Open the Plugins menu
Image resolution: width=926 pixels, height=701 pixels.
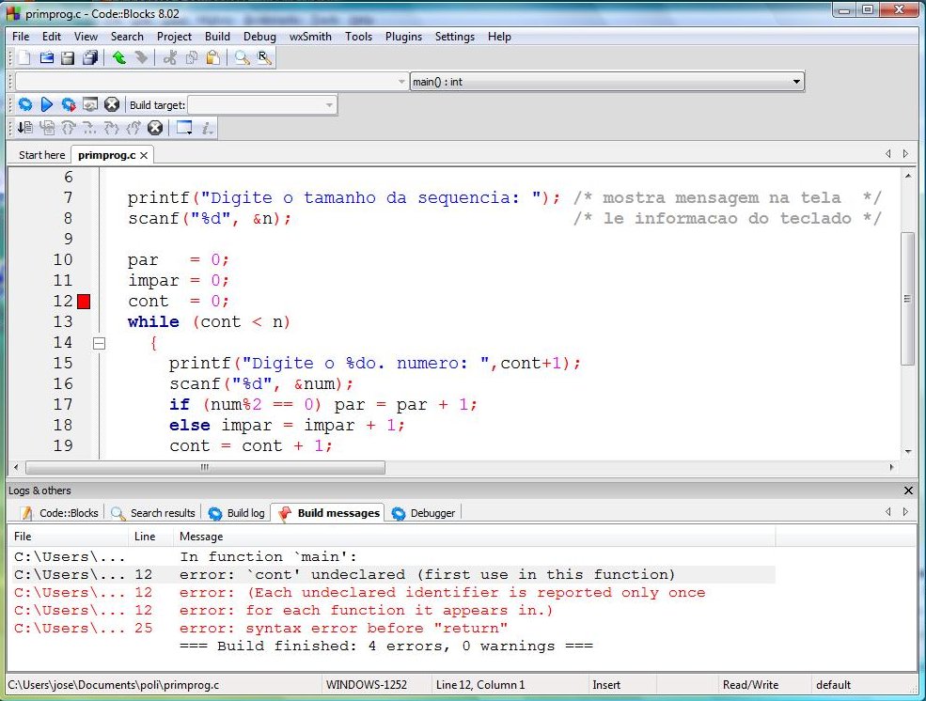pyautogui.click(x=403, y=37)
